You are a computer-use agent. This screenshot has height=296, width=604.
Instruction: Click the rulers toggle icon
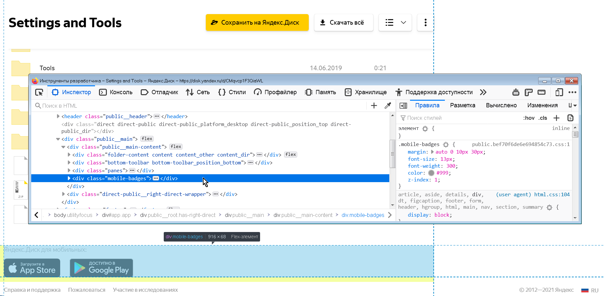(528, 92)
